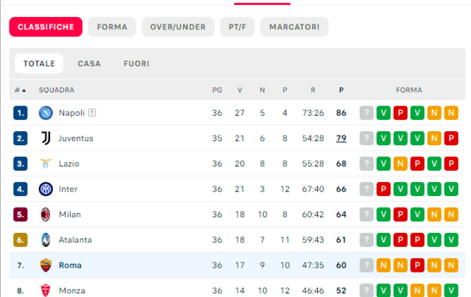471x297 pixels.
Task: Click the Lazio eagle crest icon
Action: pos(46,164)
